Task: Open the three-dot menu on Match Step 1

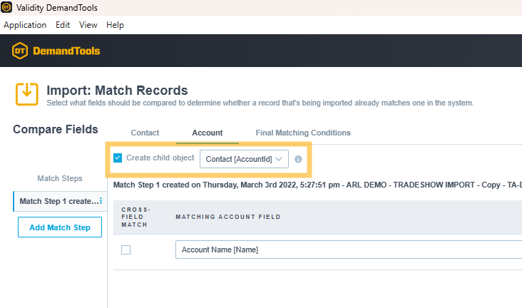Action: point(101,201)
